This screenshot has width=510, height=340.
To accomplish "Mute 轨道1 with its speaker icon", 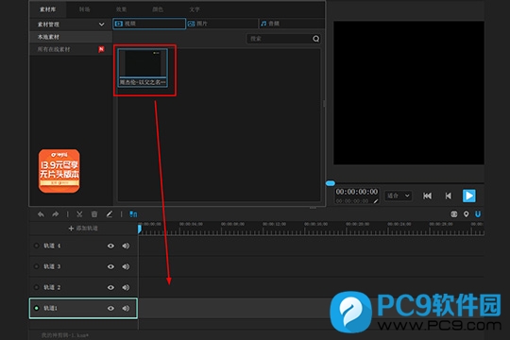I will 126,308.
